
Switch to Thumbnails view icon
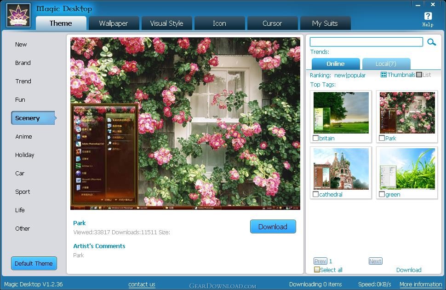click(383, 75)
